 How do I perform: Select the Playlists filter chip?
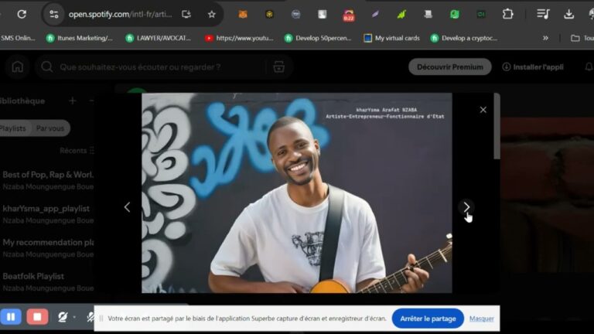pos(14,128)
